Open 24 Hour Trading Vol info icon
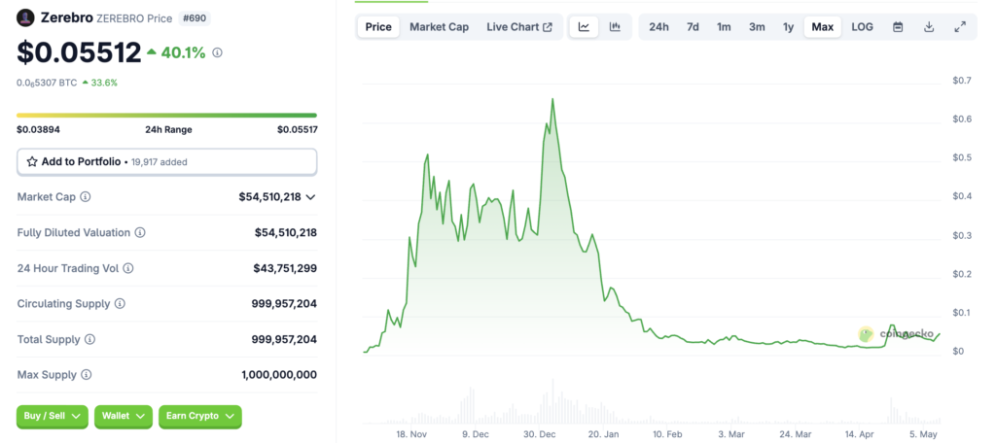Image resolution: width=996 pixels, height=443 pixels. point(128,268)
